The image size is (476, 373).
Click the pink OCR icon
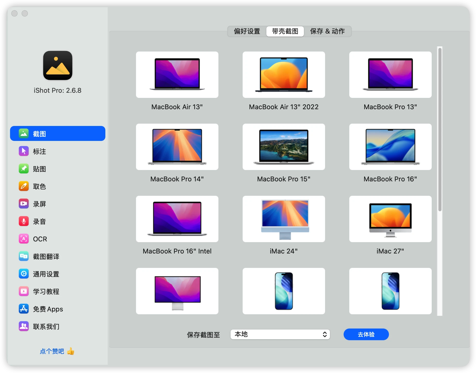(x=24, y=239)
